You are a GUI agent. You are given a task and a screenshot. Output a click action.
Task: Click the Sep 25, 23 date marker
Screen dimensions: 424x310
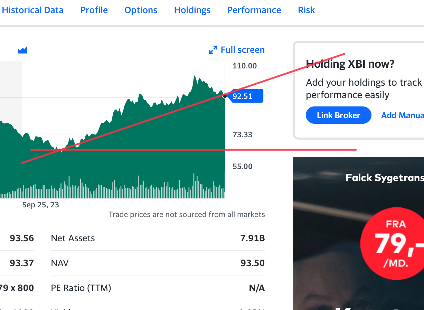click(x=41, y=205)
